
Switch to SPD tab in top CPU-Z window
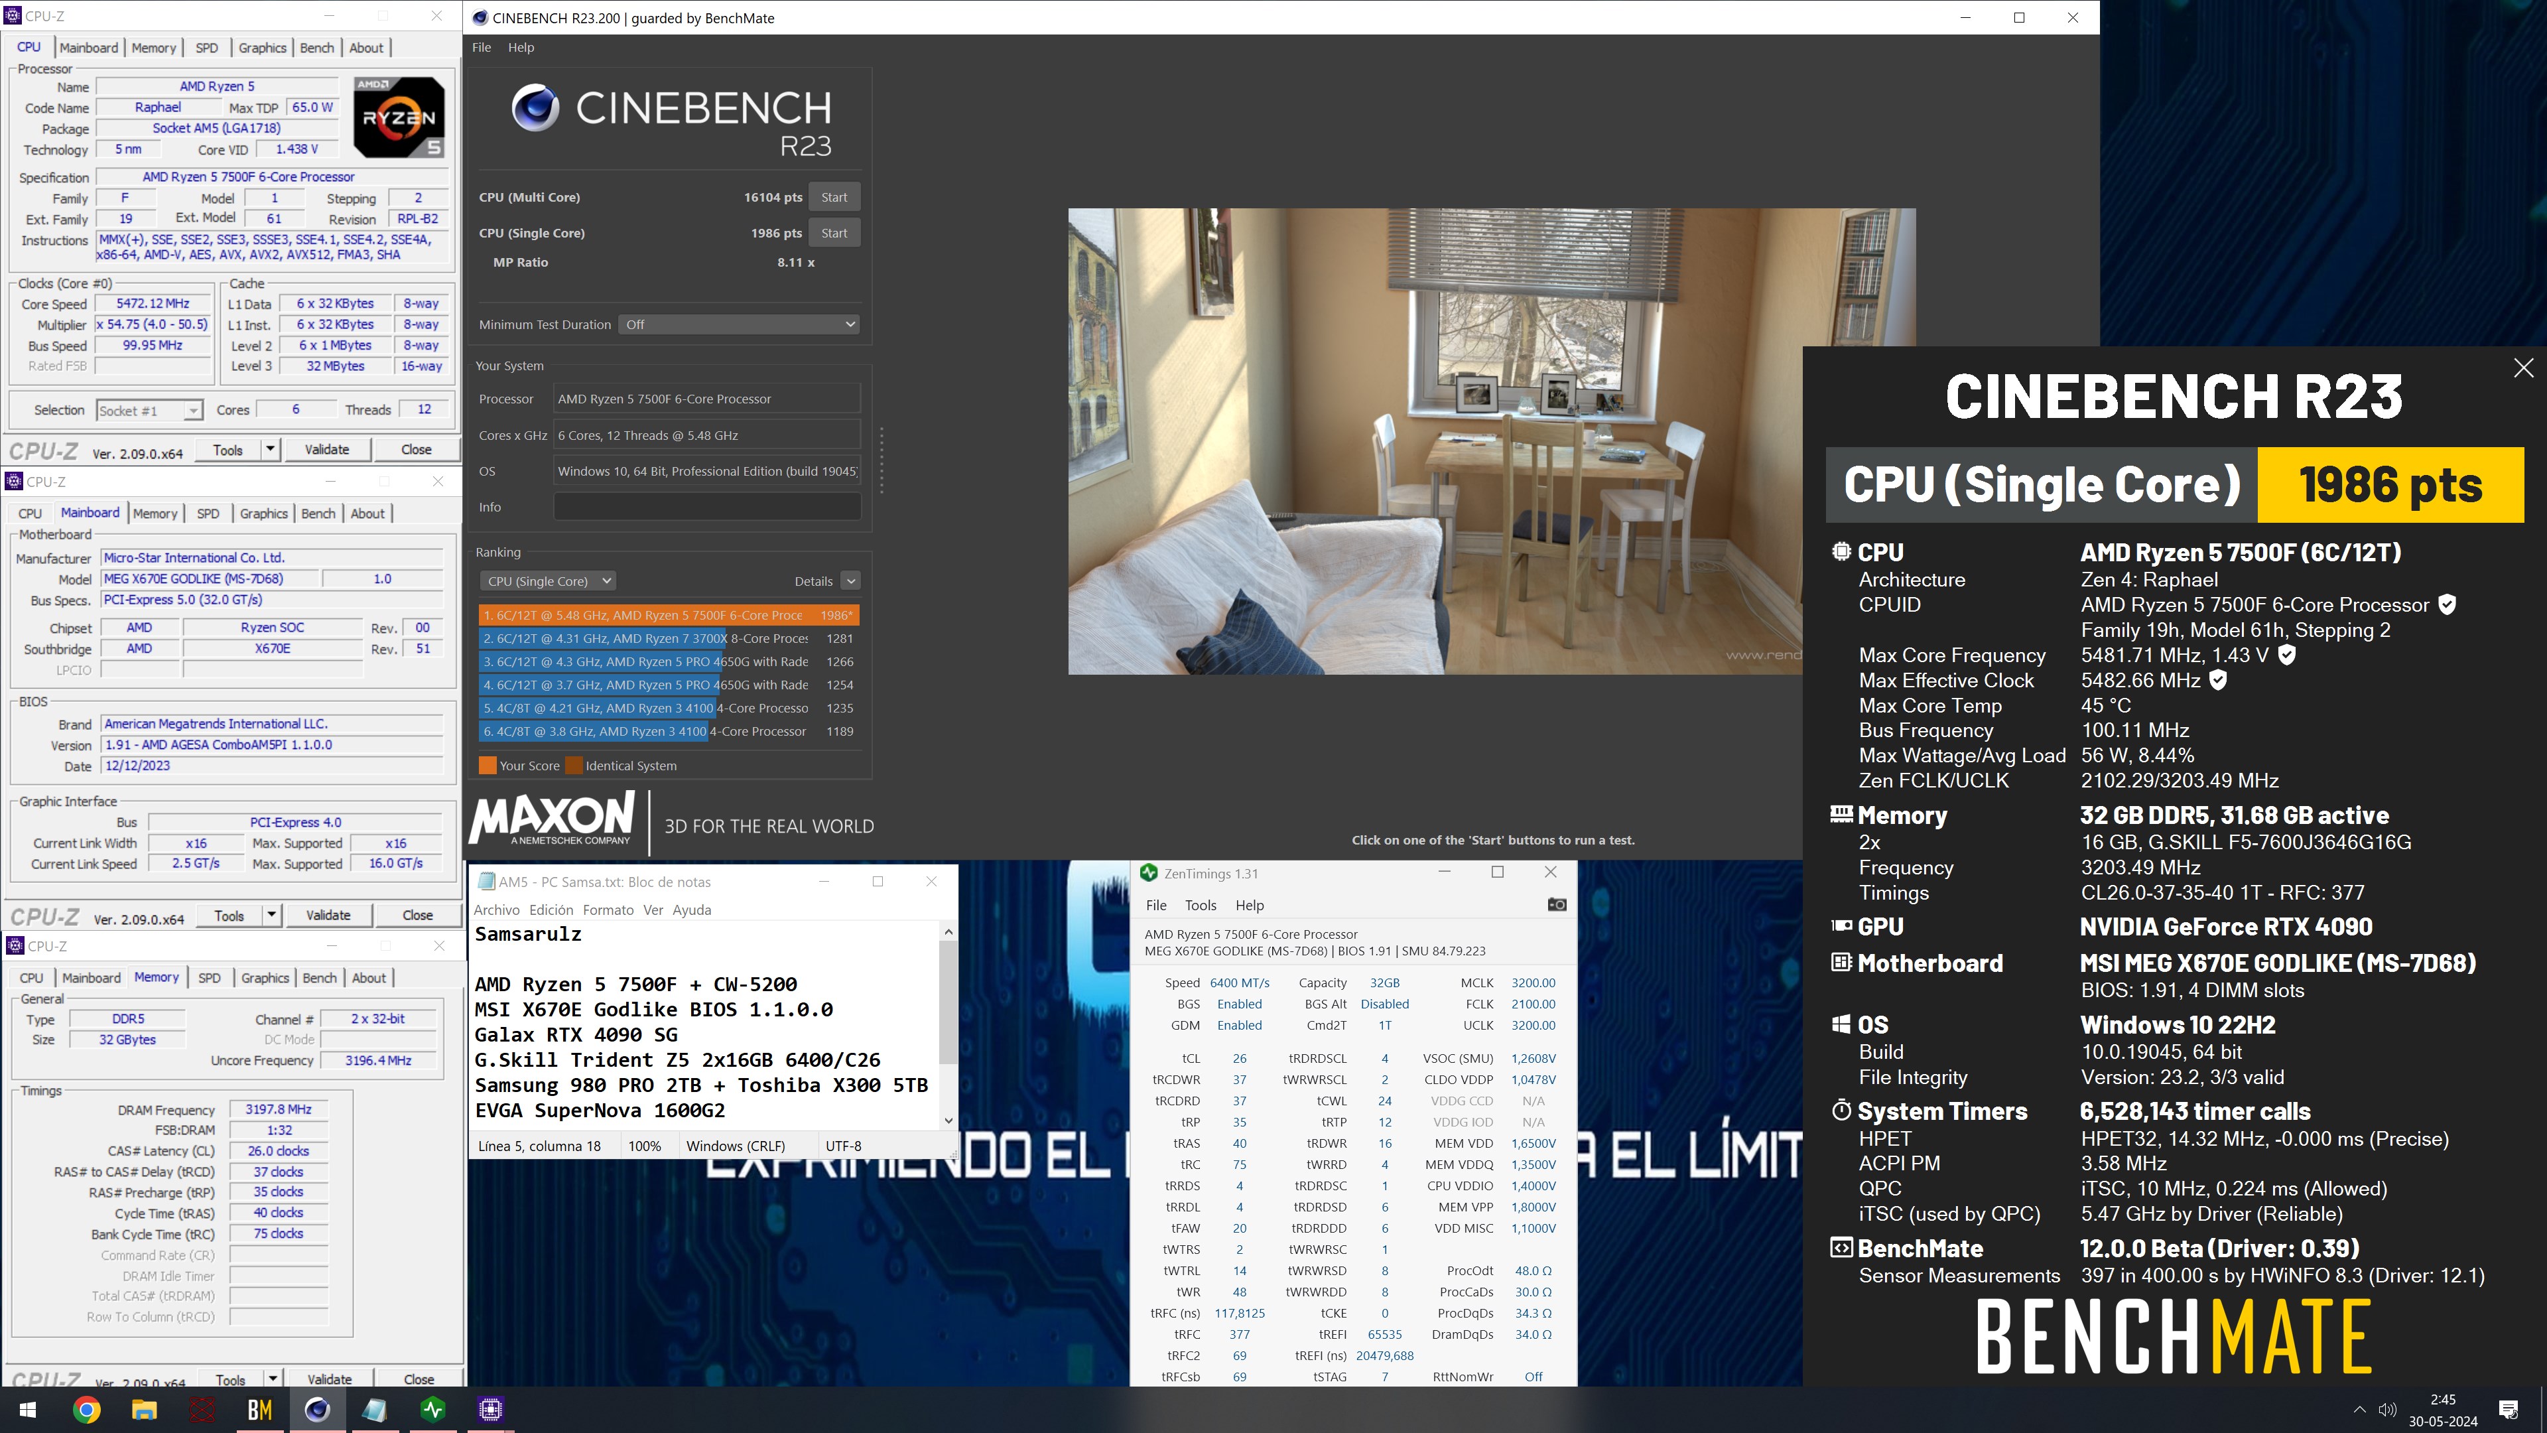(207, 48)
